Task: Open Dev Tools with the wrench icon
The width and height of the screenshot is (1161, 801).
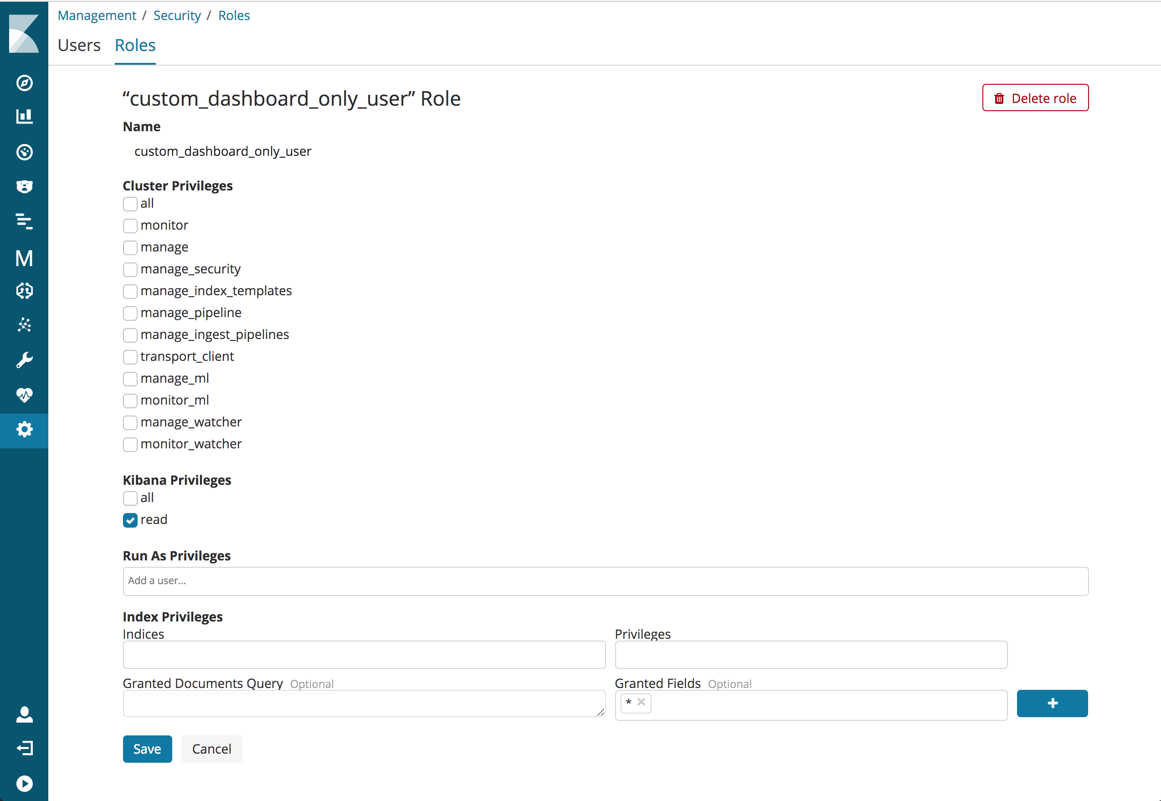Action: tap(24, 358)
